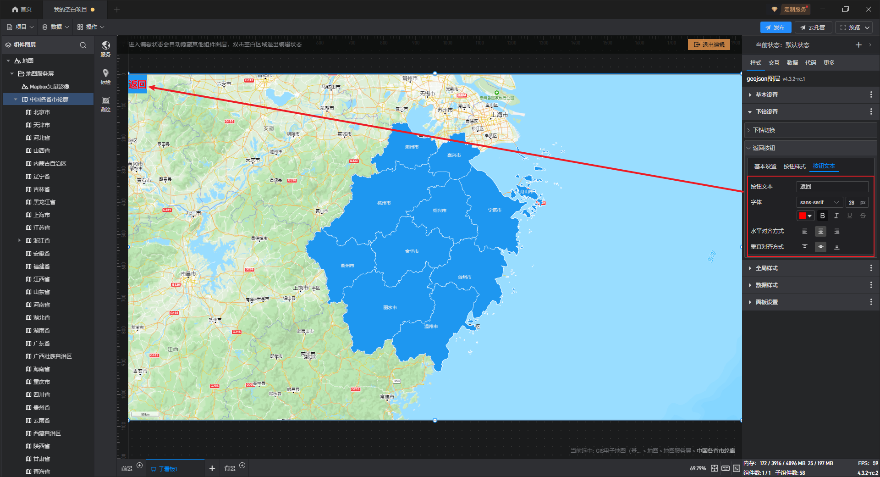Open the 按钮样式 sub-tab
880x477 pixels.
click(x=794, y=166)
